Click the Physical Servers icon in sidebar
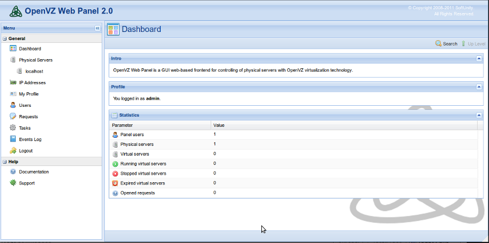This screenshot has width=489, height=243. 13,60
